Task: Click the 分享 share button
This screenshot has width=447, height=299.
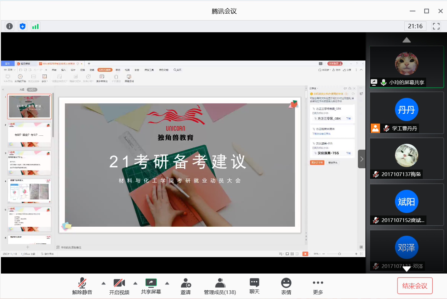Action: [347, 70]
